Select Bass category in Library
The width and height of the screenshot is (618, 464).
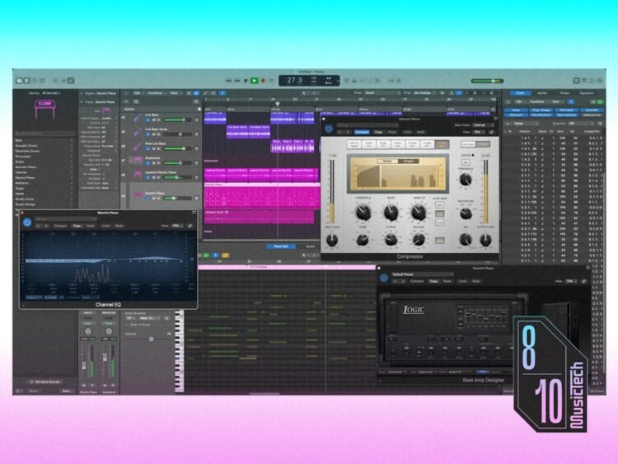tap(44, 140)
